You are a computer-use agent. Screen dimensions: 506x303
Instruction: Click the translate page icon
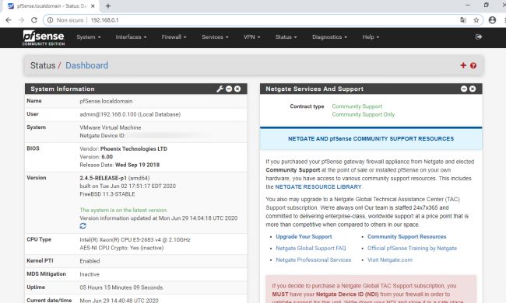(x=463, y=20)
